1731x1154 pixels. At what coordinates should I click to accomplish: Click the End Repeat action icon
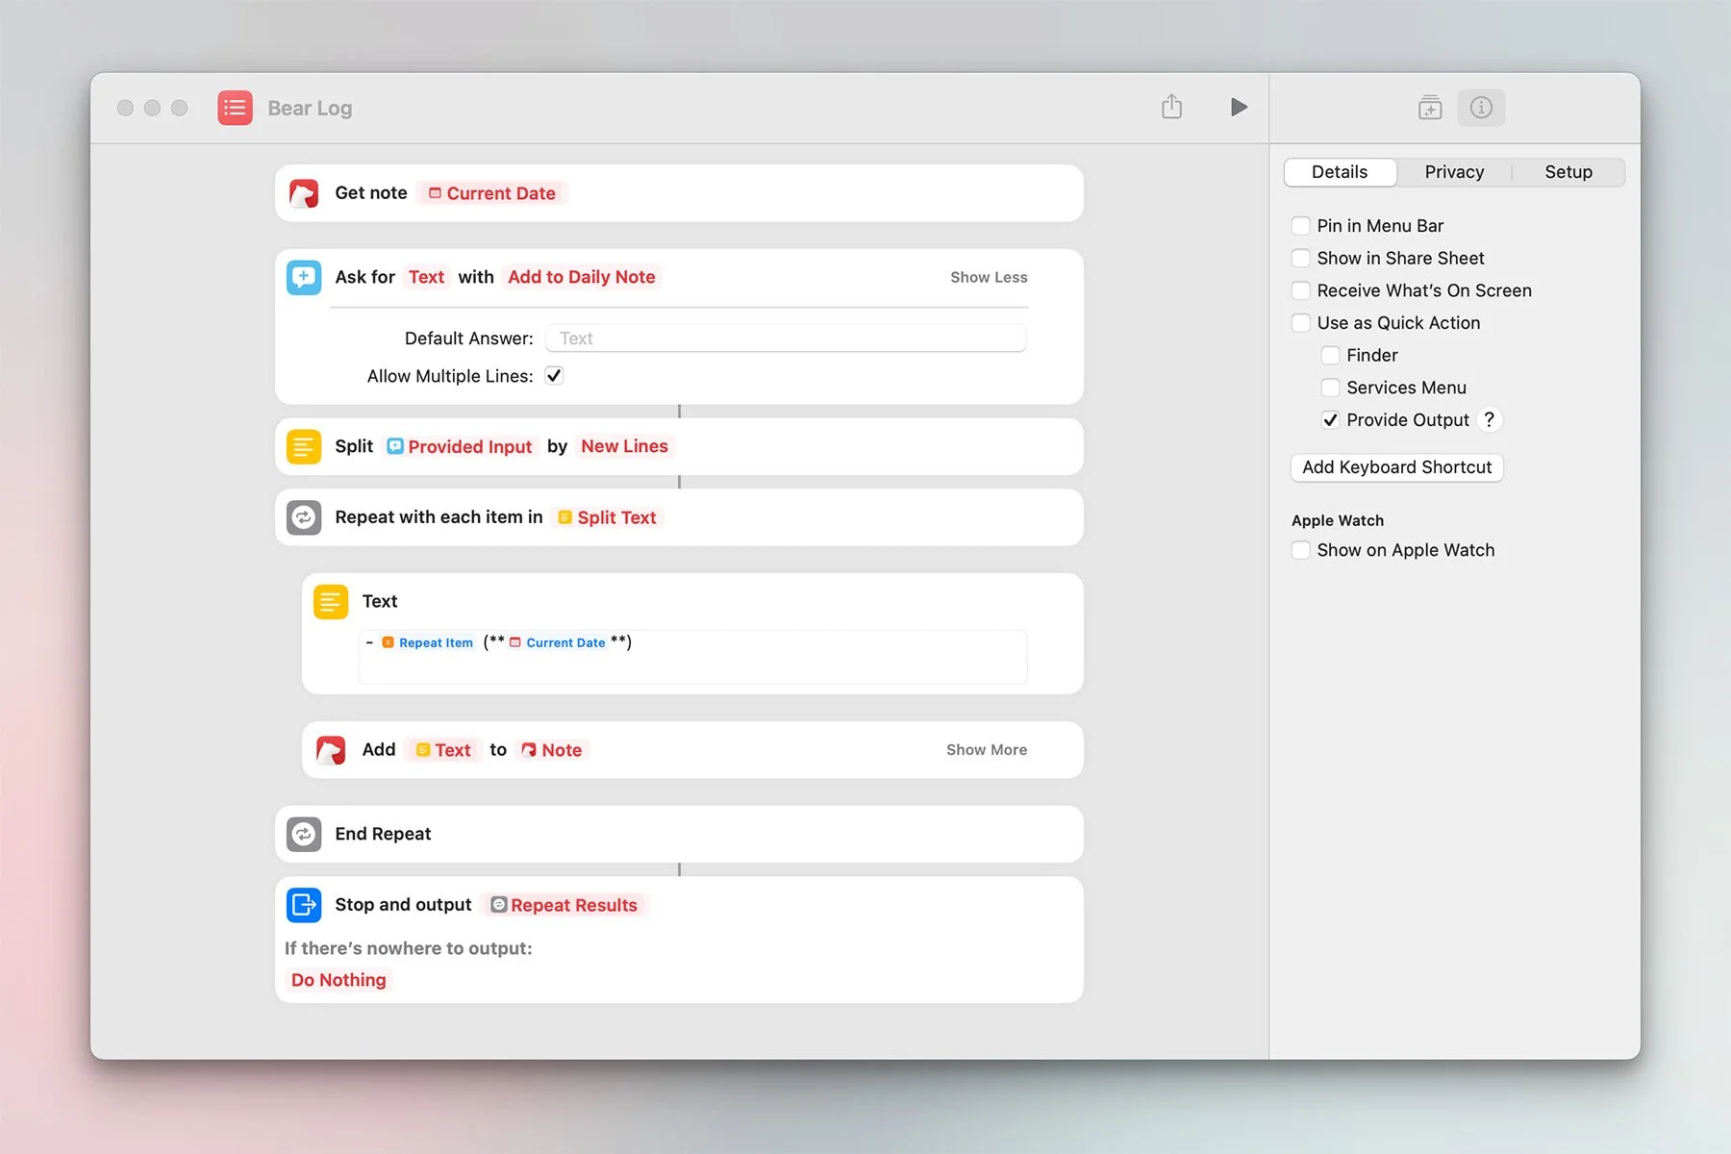click(304, 834)
